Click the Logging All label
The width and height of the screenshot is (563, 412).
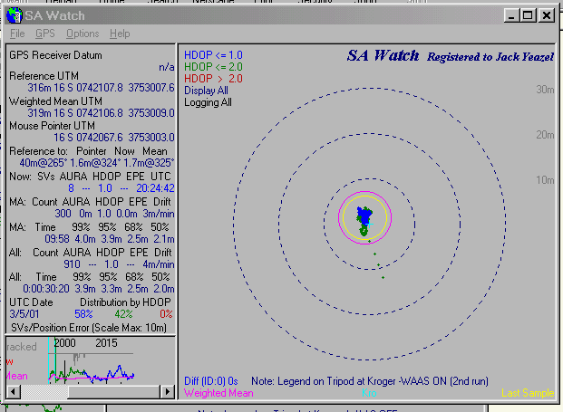click(x=208, y=102)
